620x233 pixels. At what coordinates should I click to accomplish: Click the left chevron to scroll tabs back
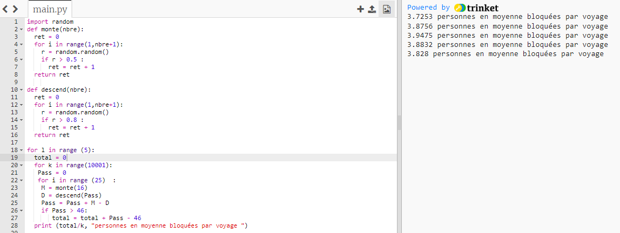tap(6, 9)
